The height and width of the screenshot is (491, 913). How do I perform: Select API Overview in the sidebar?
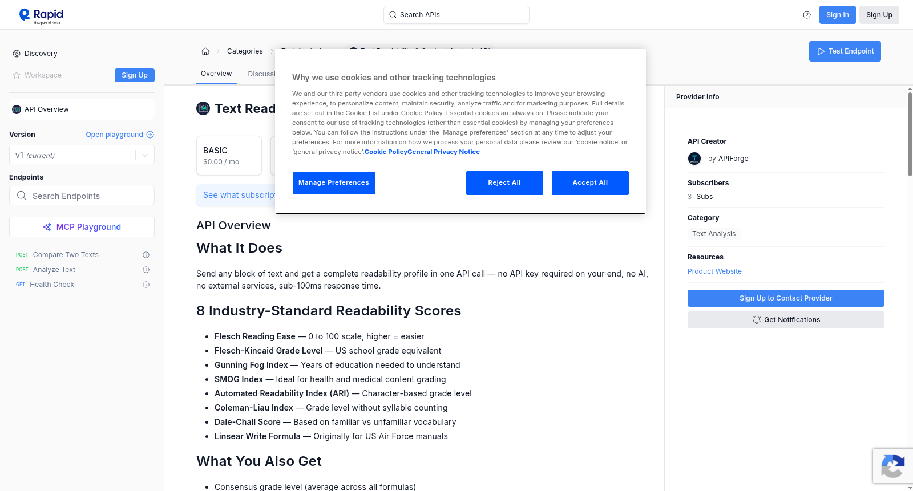(x=82, y=109)
